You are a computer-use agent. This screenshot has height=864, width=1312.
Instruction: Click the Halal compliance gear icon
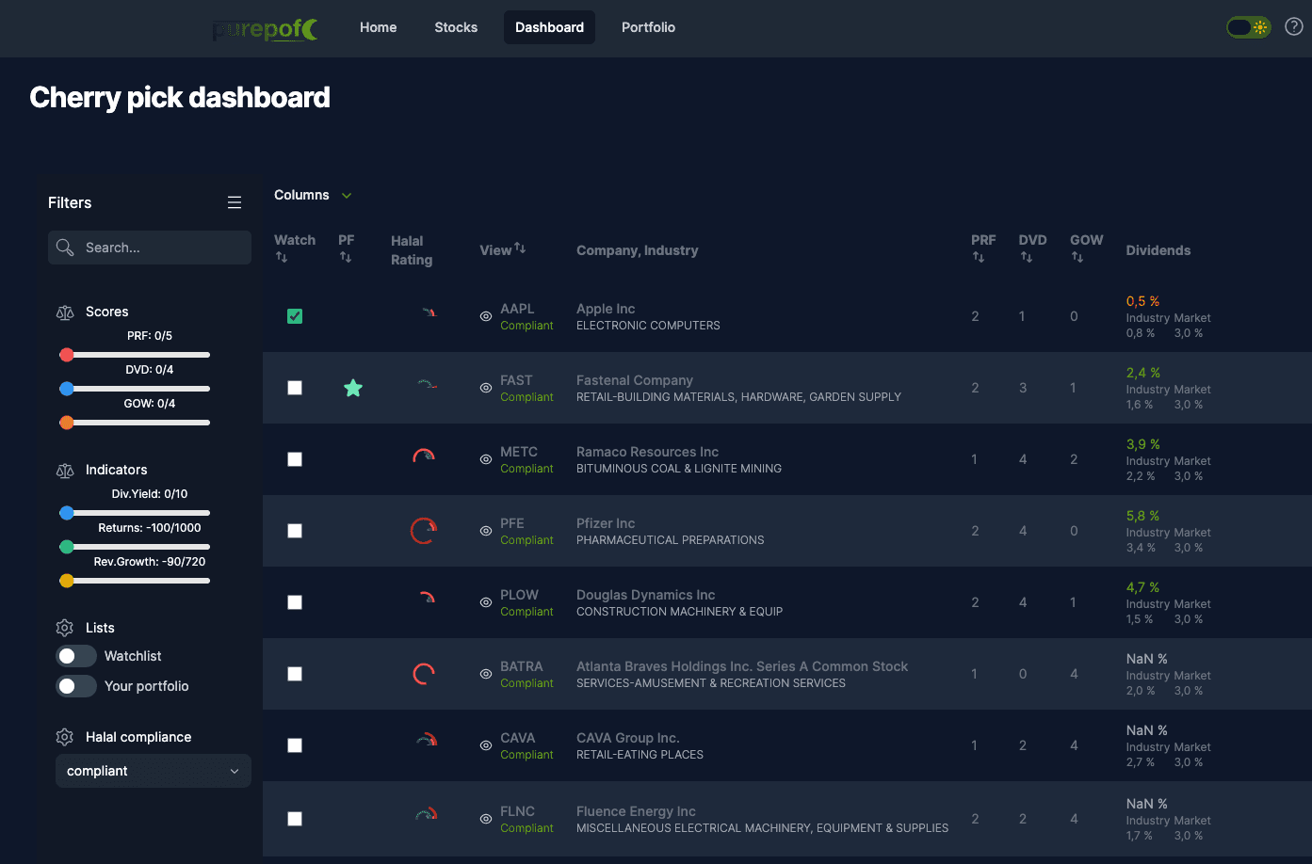[x=65, y=737]
